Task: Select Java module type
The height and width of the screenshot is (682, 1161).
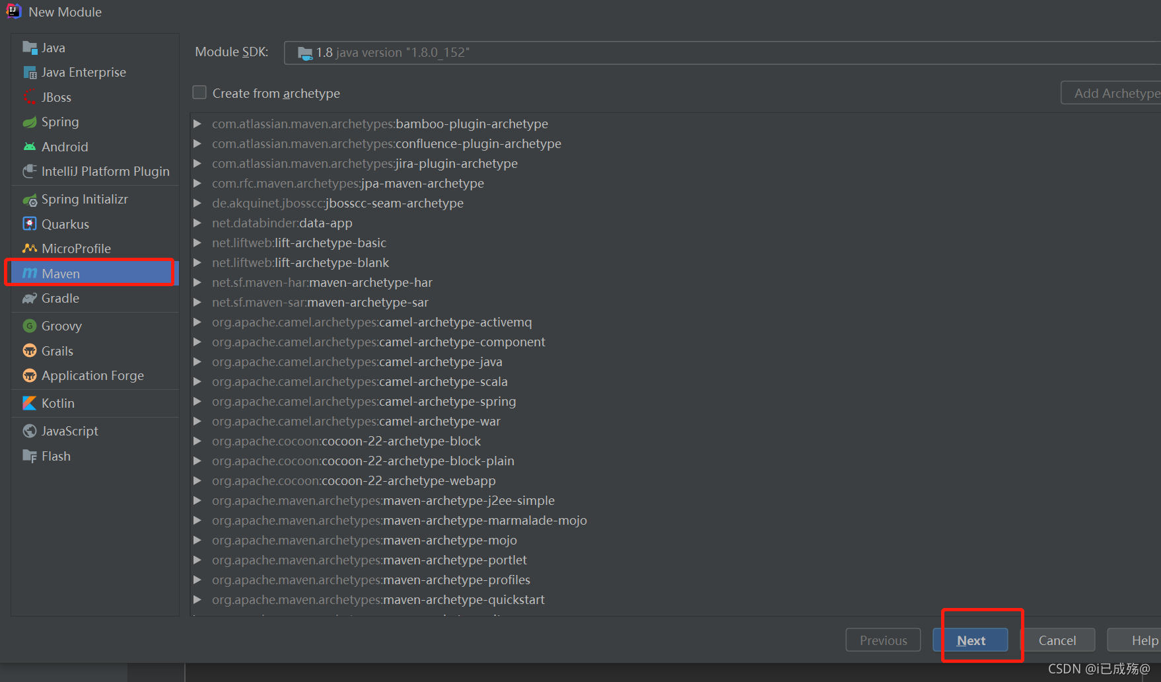Action: (x=95, y=48)
